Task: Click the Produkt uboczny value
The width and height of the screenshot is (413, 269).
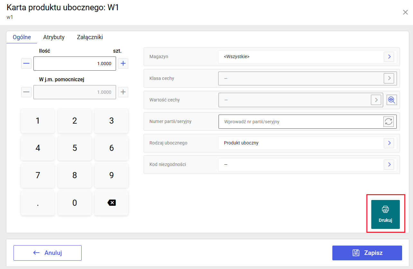Action: [x=241, y=143]
